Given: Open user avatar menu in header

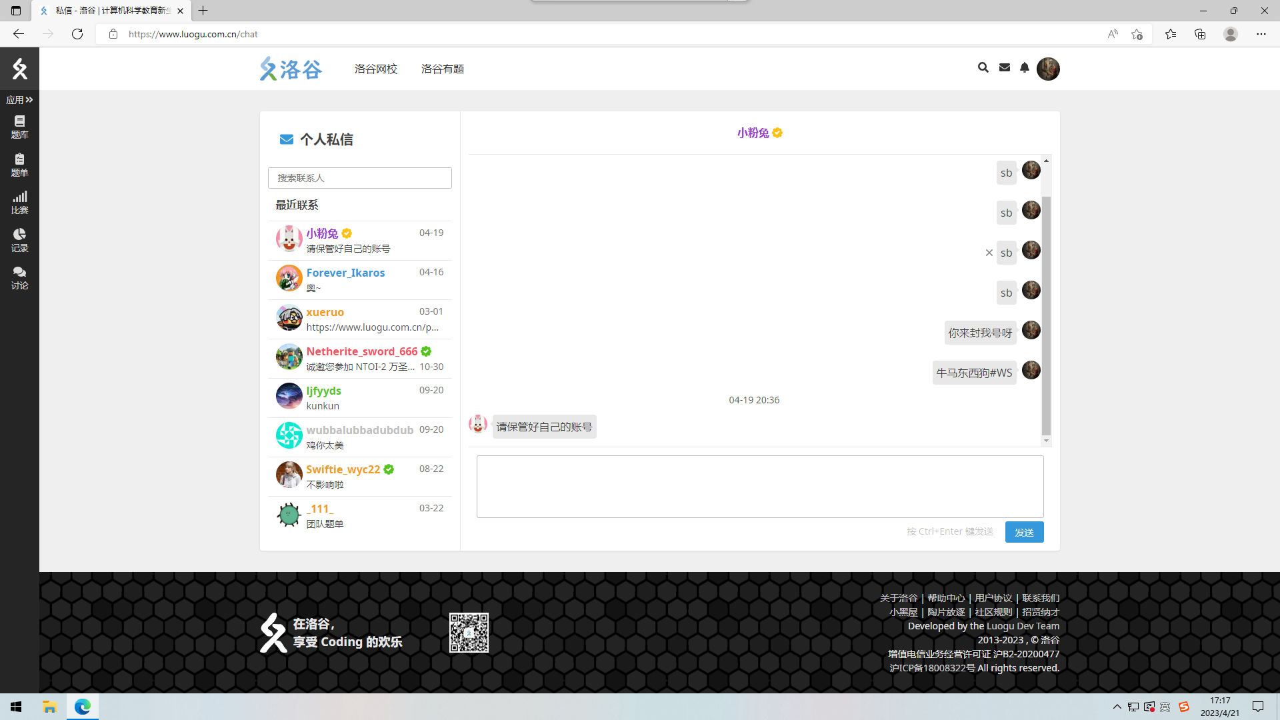Looking at the screenshot, I should [x=1047, y=69].
